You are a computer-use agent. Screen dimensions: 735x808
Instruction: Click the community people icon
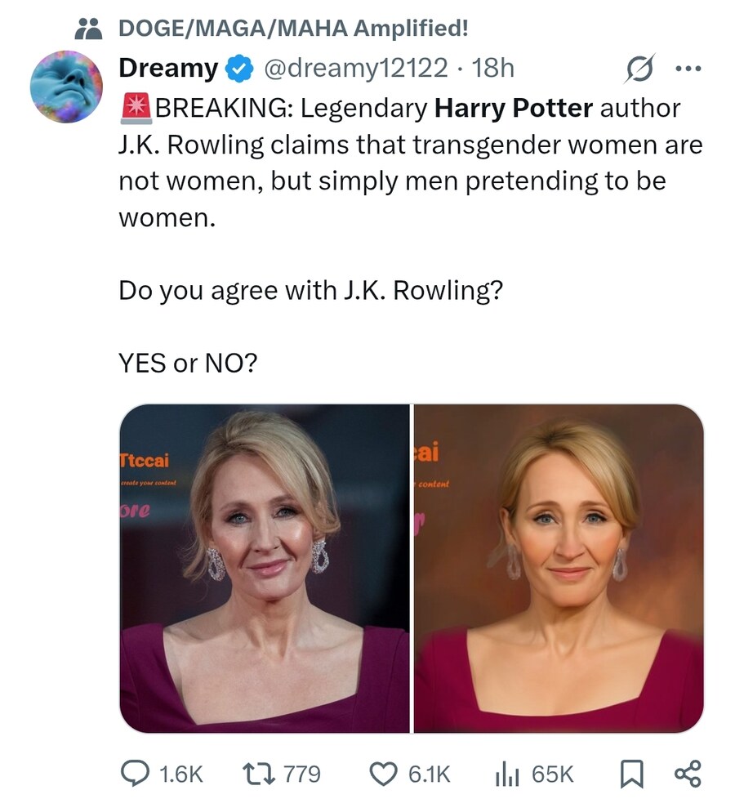point(88,29)
